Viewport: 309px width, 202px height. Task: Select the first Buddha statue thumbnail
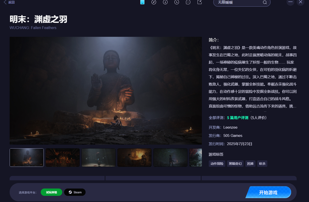click(27, 158)
